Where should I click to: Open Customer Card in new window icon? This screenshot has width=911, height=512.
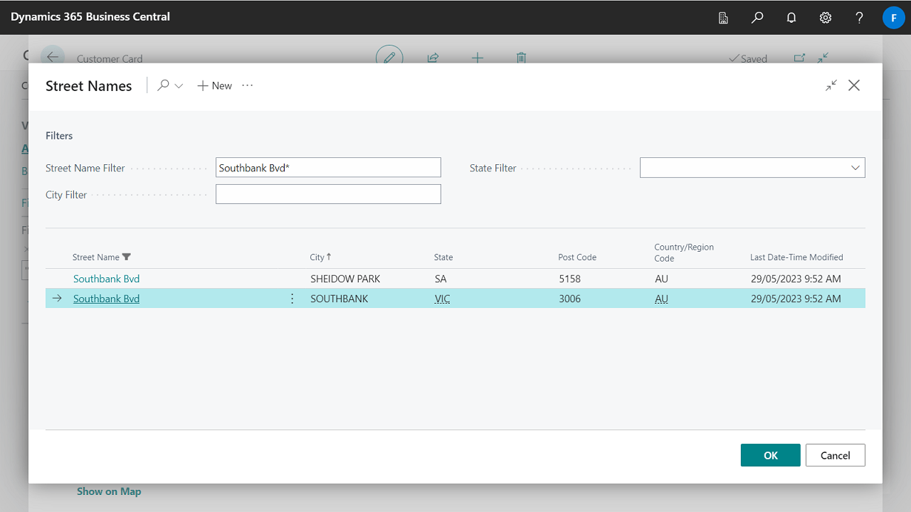(x=799, y=58)
